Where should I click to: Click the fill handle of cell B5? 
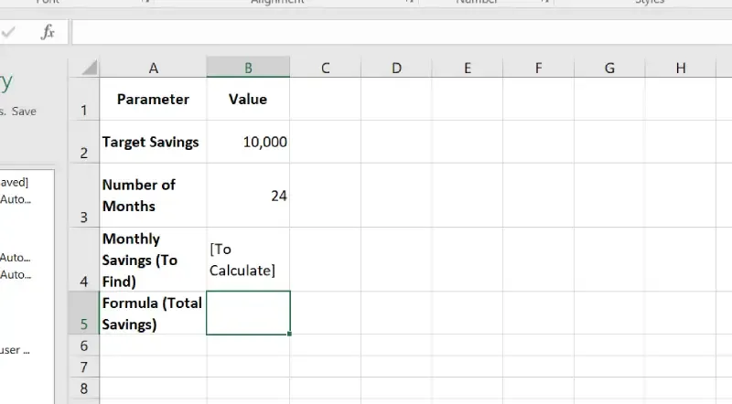coord(289,334)
